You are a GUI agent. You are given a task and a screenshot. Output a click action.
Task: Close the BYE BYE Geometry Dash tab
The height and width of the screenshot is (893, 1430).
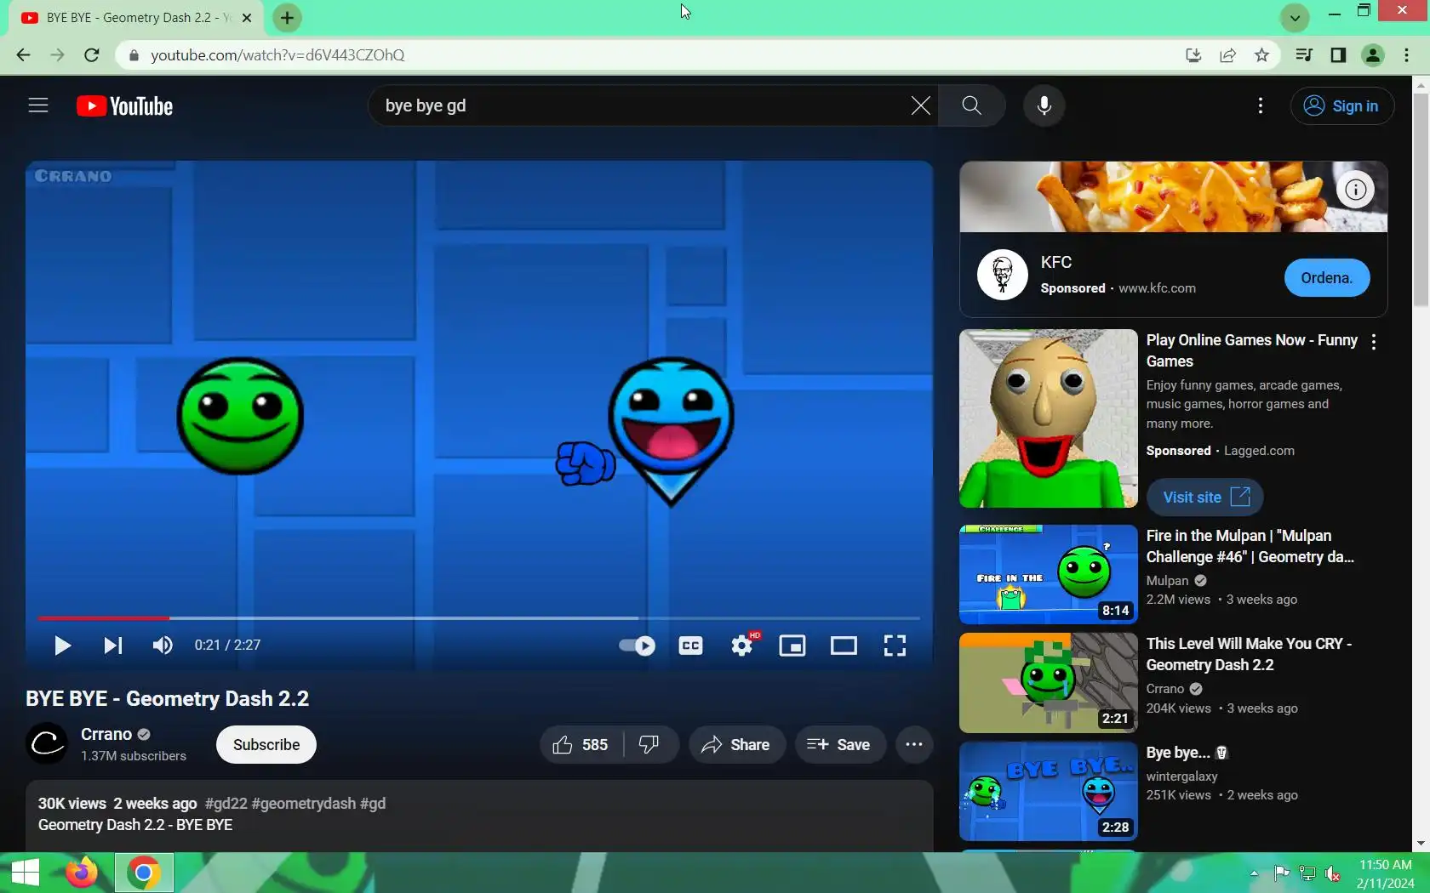click(247, 18)
